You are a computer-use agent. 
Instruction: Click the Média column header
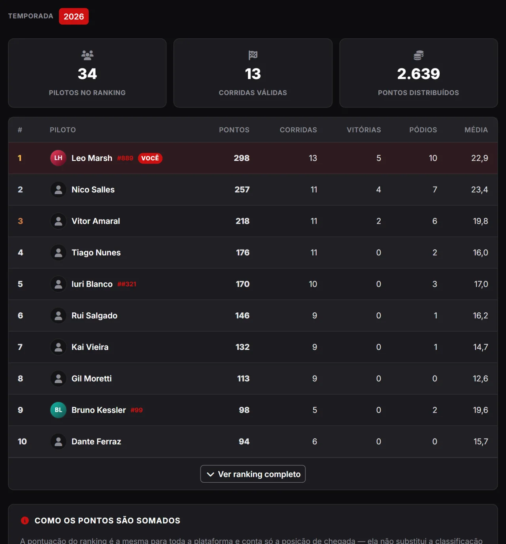coord(476,130)
